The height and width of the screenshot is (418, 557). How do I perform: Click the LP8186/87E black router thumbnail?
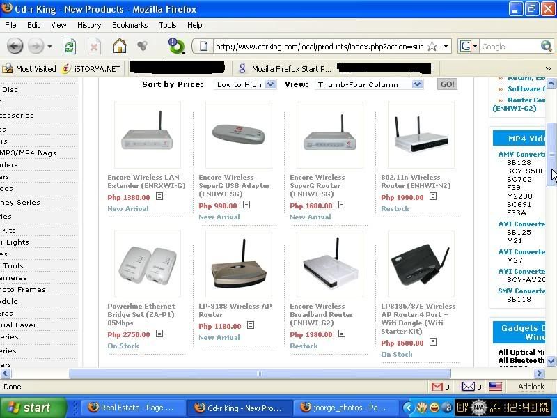click(x=421, y=264)
